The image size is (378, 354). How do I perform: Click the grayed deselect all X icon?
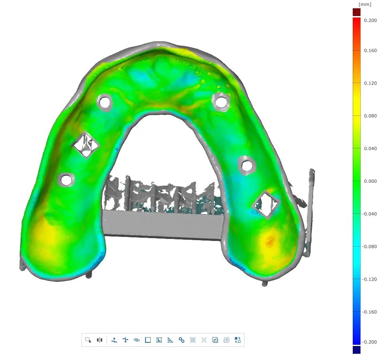[226, 340]
